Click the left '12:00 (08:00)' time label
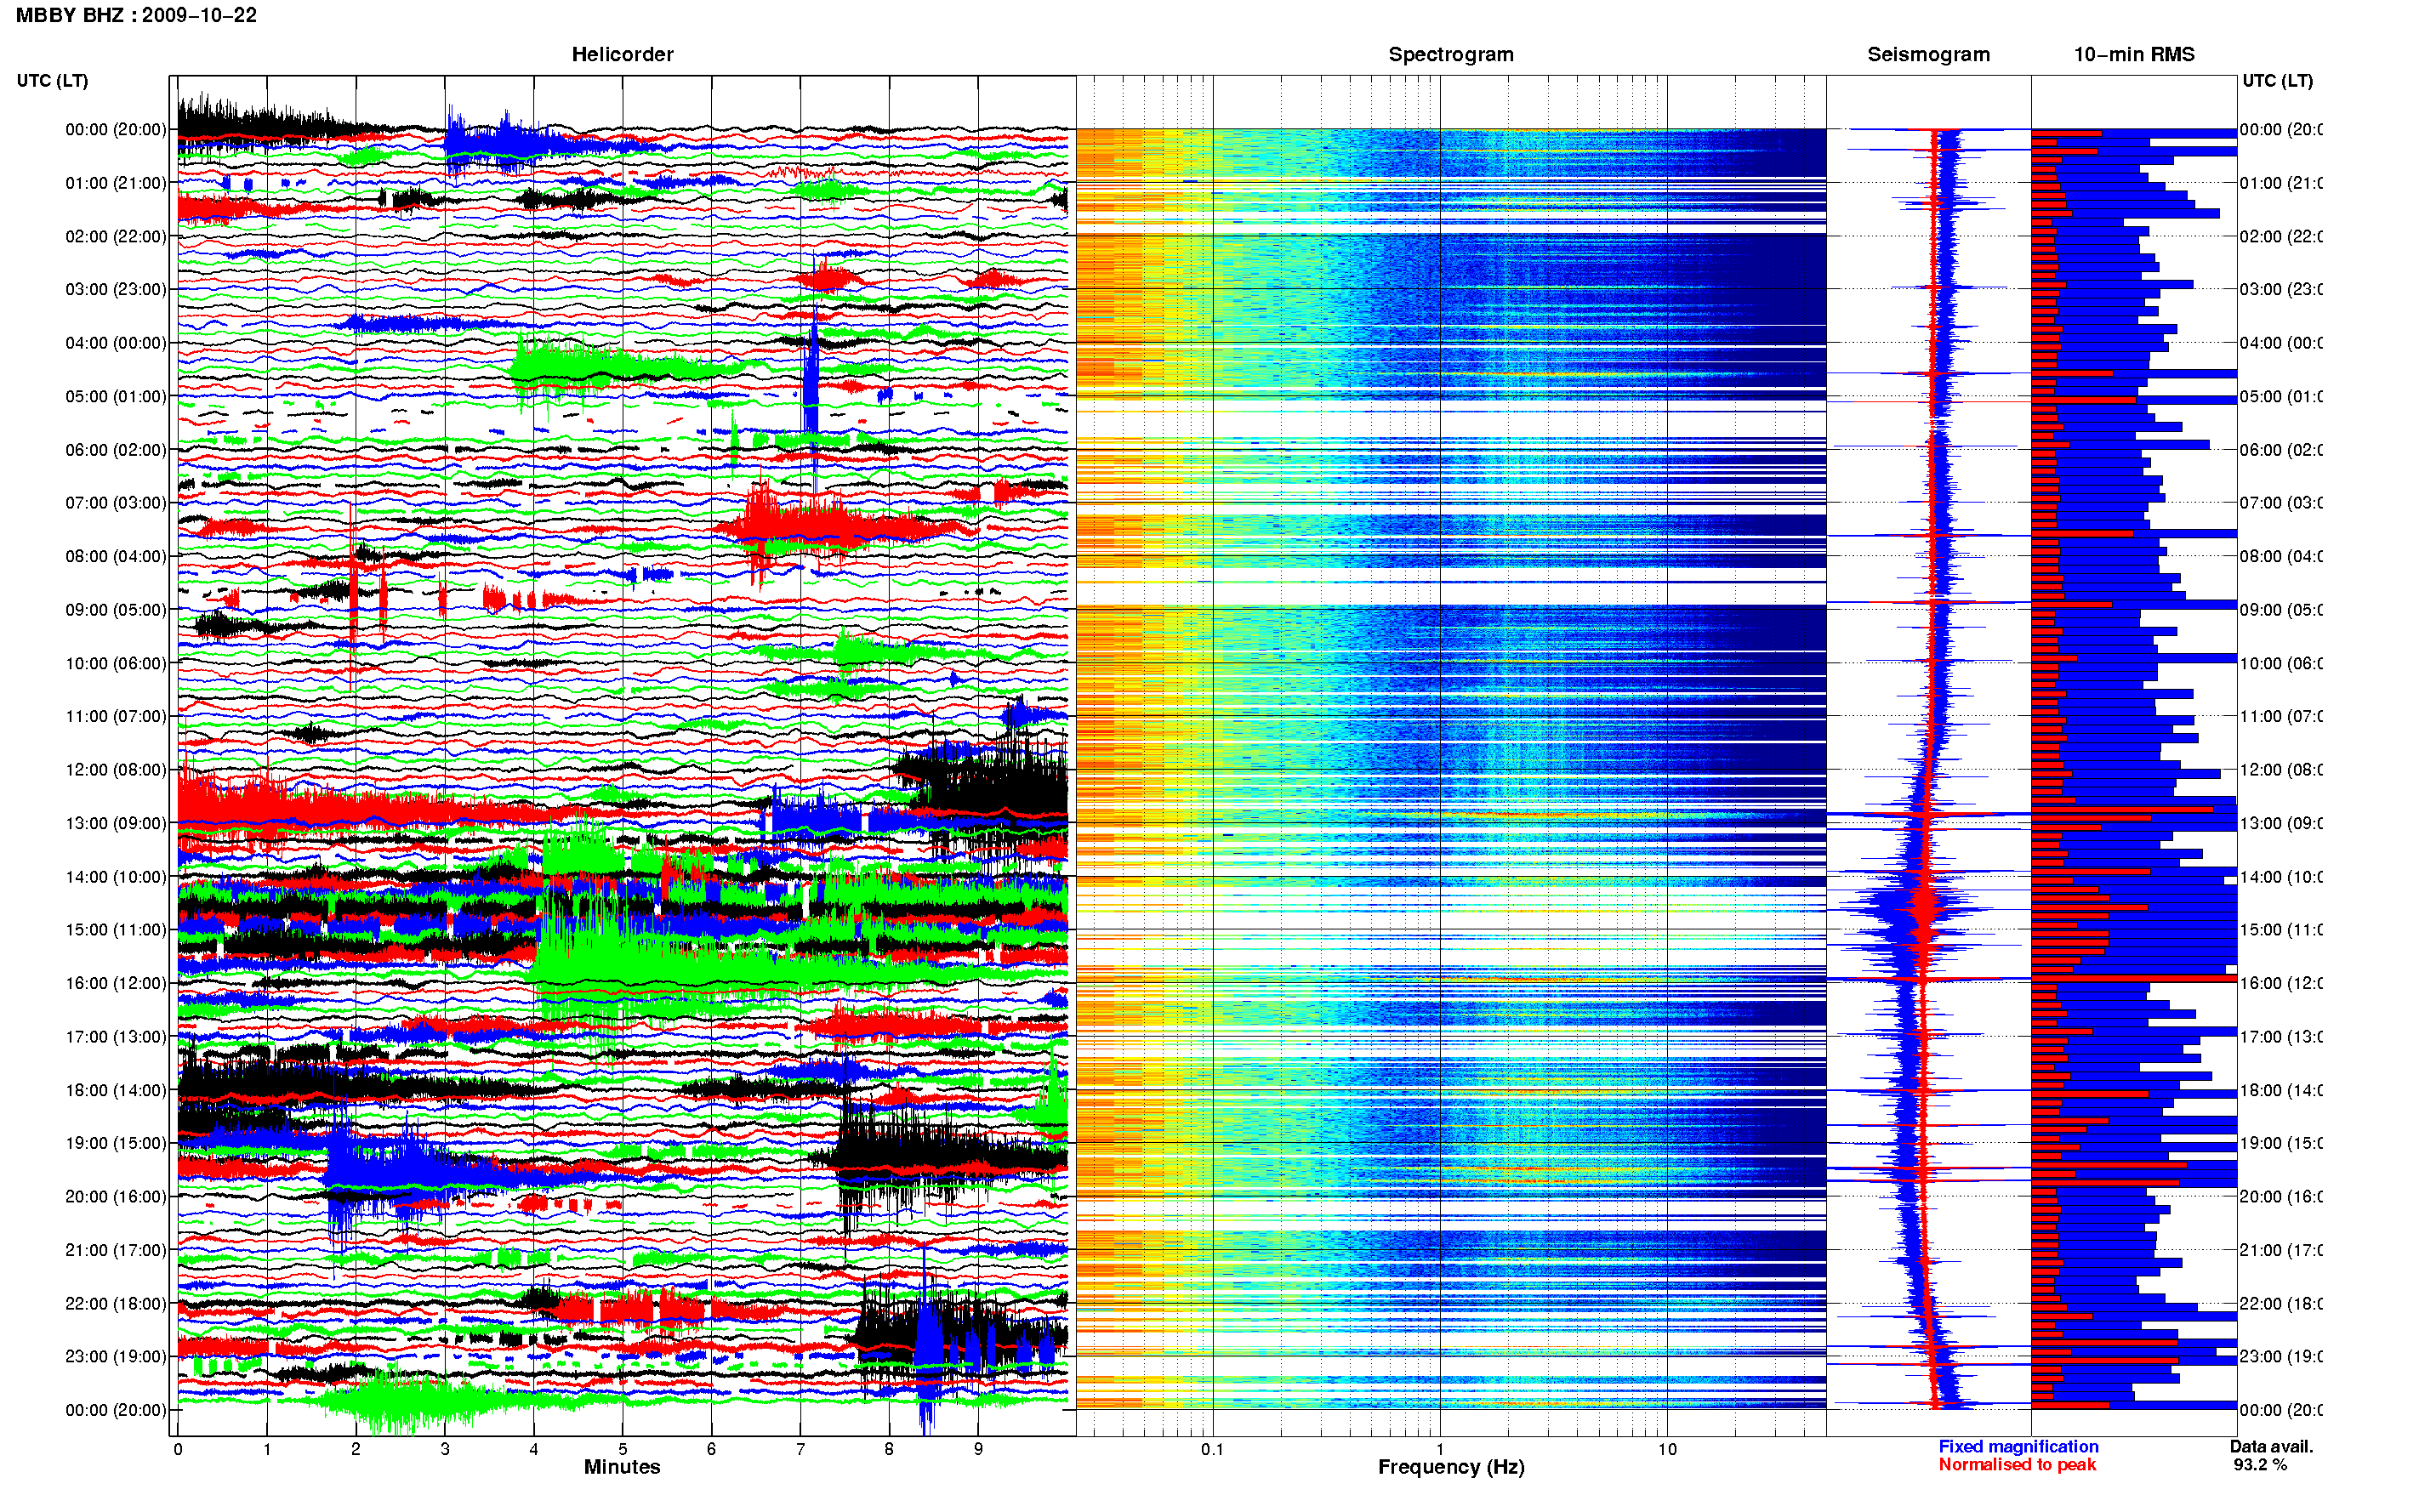The image size is (2419, 1512). [116, 770]
